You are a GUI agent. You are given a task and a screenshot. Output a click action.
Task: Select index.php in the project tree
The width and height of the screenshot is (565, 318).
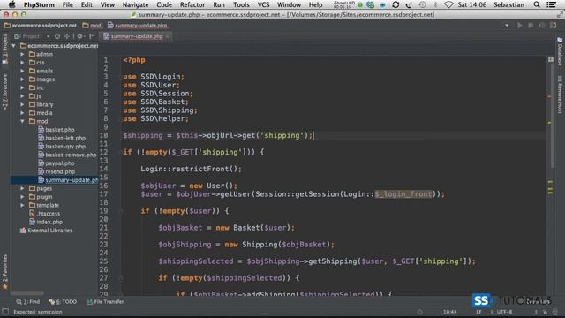pos(46,222)
